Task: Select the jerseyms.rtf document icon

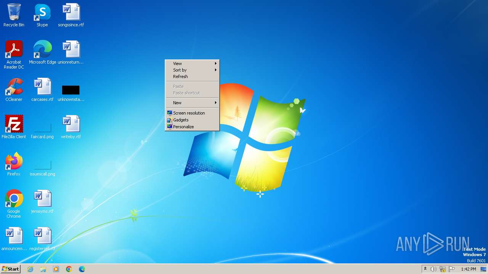Action: coord(42,202)
